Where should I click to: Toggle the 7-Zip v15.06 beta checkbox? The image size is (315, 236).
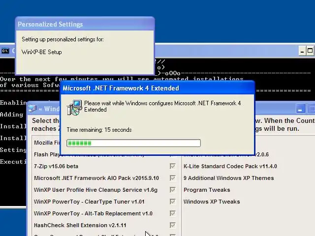[173, 166]
